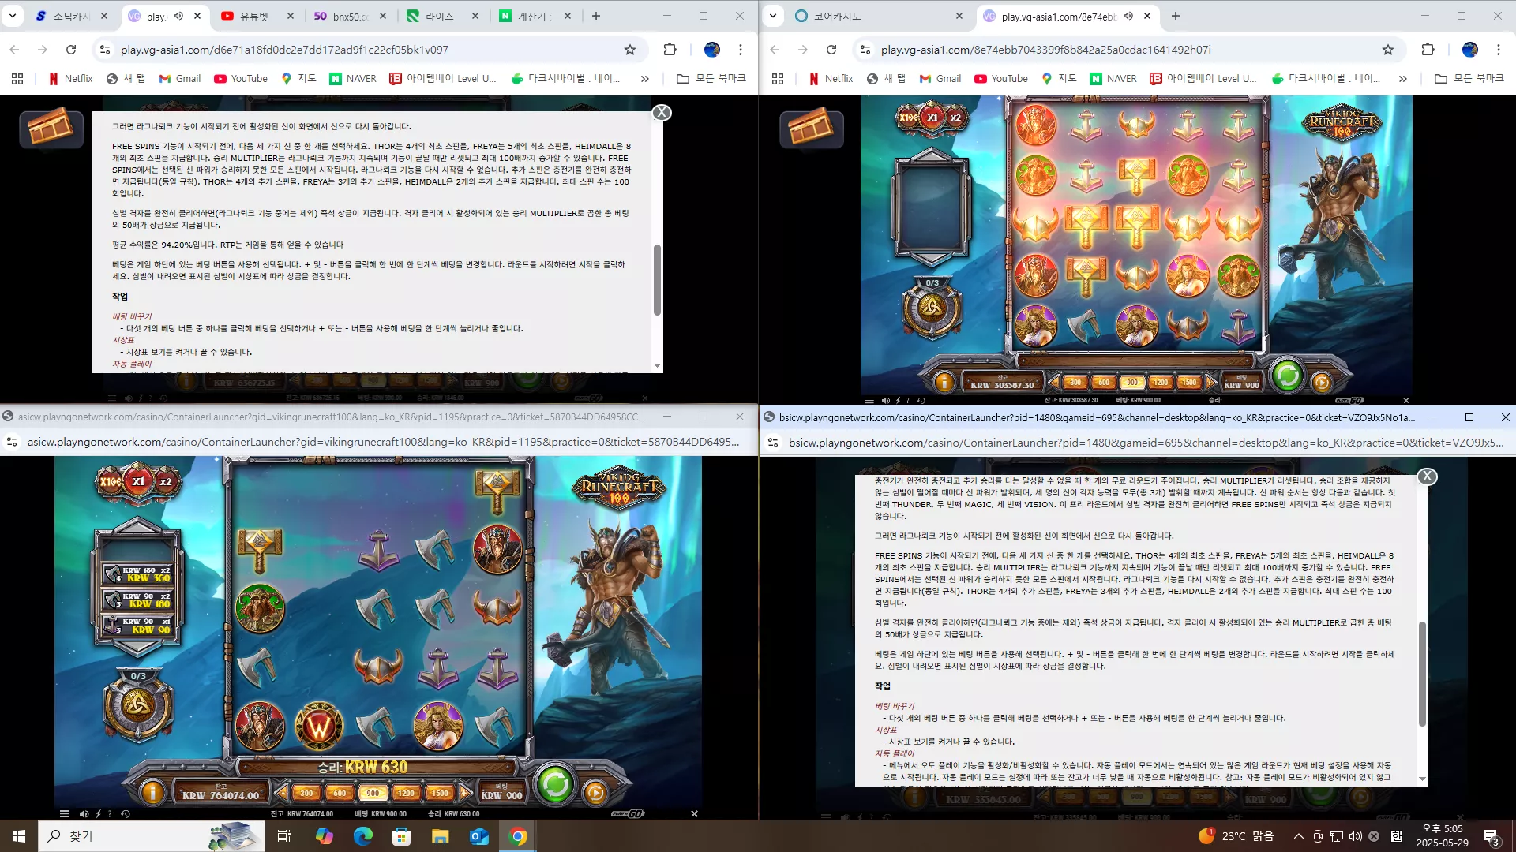
Task: Toggle fast play lightning in bottom-left game
Action: point(98,813)
